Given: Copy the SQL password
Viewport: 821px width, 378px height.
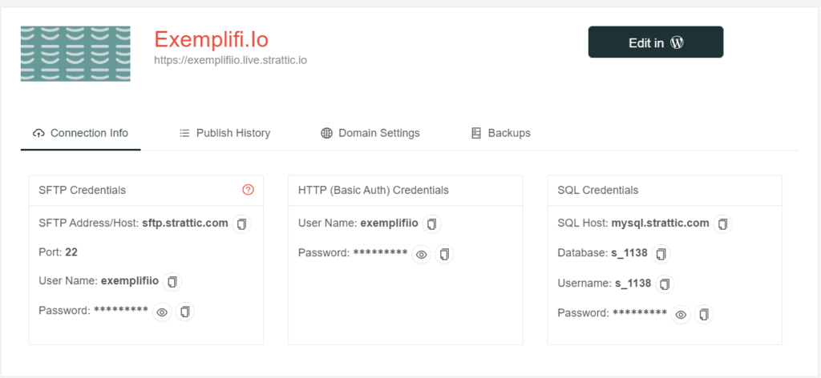Looking at the screenshot, I should (x=704, y=314).
